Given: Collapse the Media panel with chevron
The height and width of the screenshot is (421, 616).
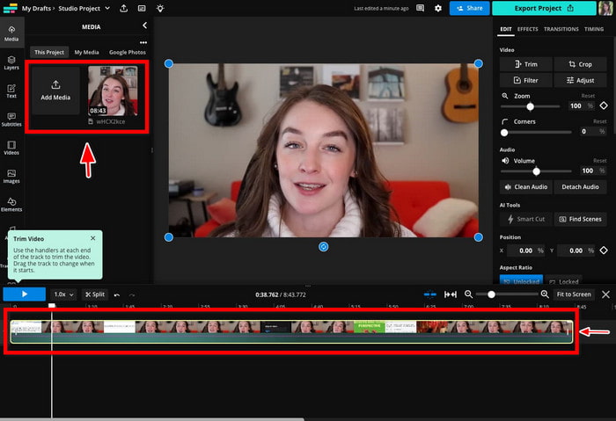Looking at the screenshot, I should tap(144, 26).
